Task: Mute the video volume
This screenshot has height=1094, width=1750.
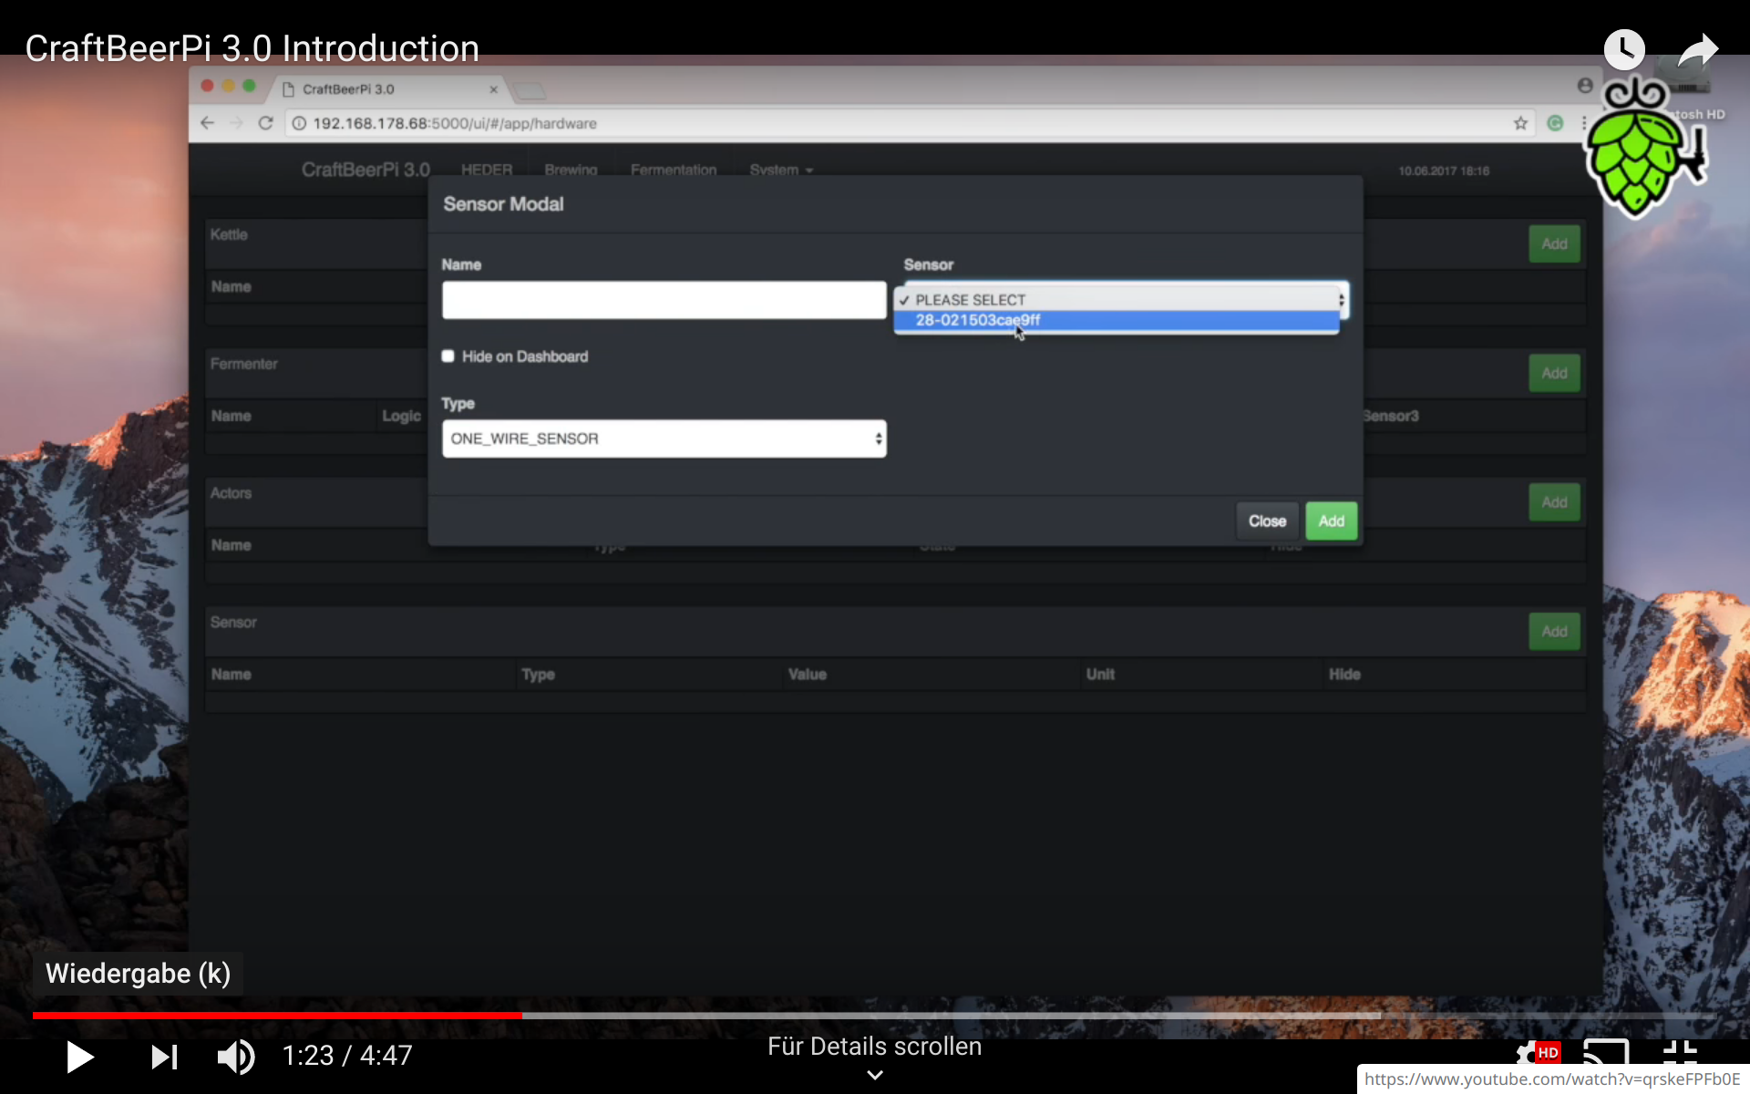Action: (235, 1057)
